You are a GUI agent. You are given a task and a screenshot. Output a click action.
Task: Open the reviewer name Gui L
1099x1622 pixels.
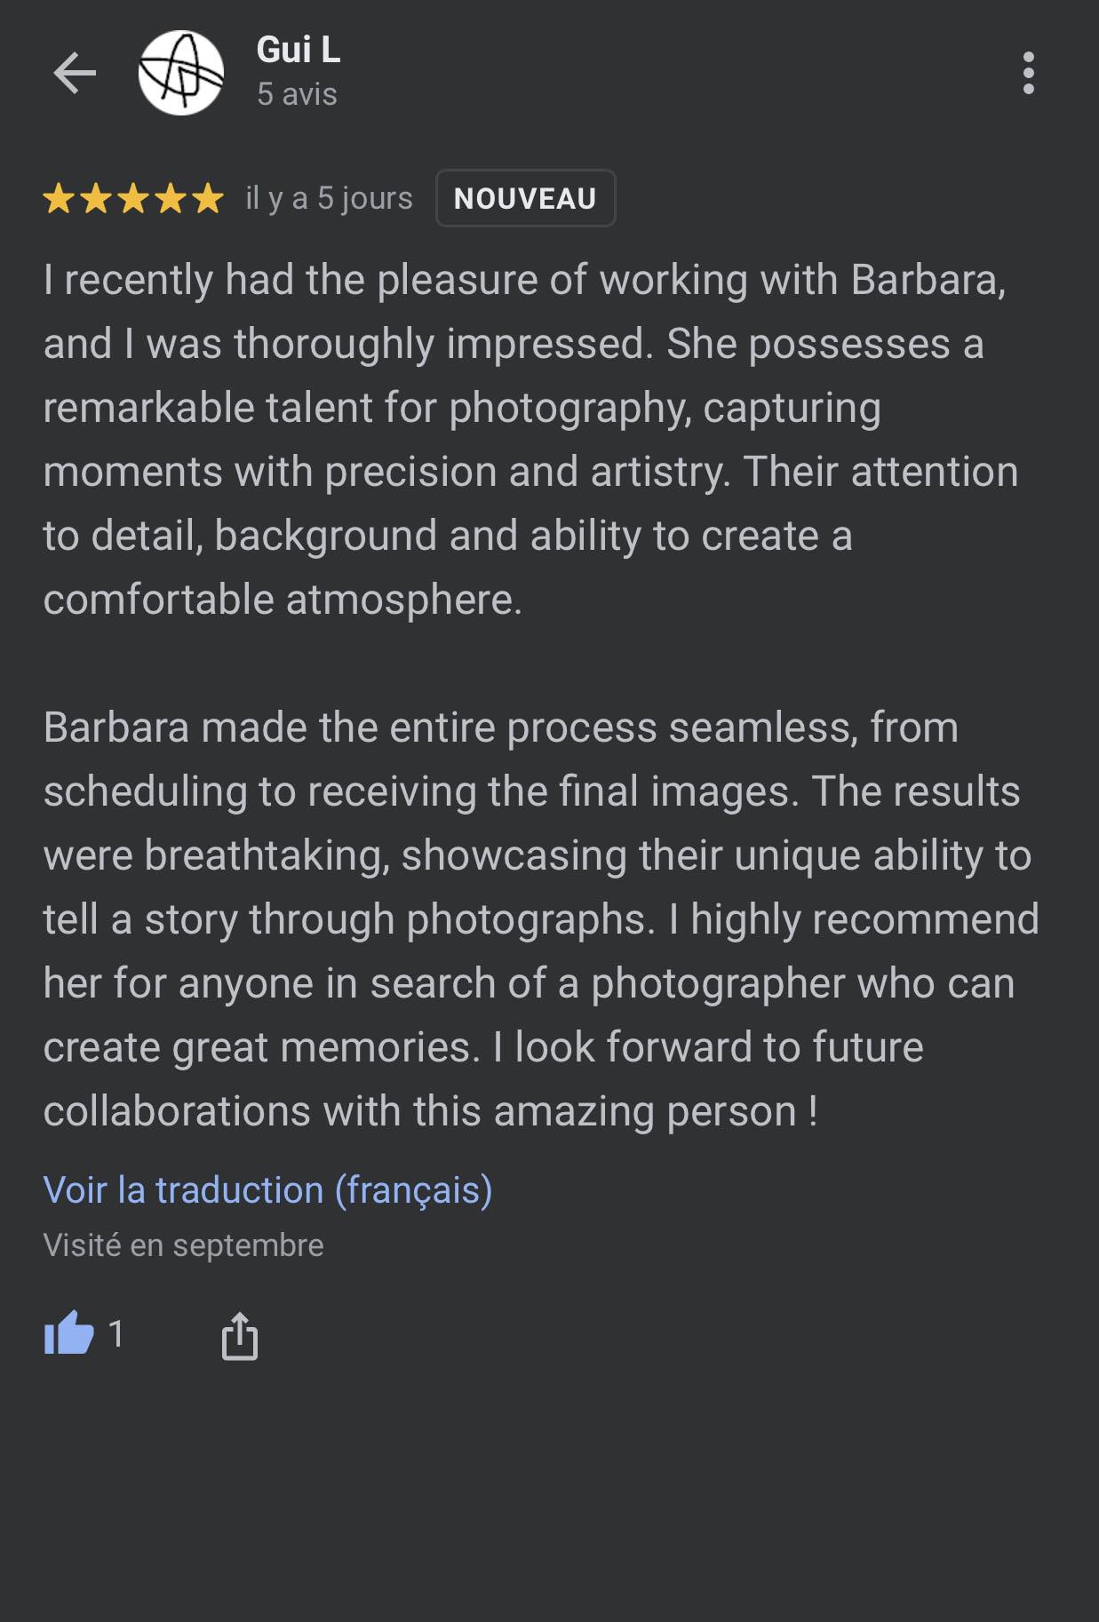(299, 50)
